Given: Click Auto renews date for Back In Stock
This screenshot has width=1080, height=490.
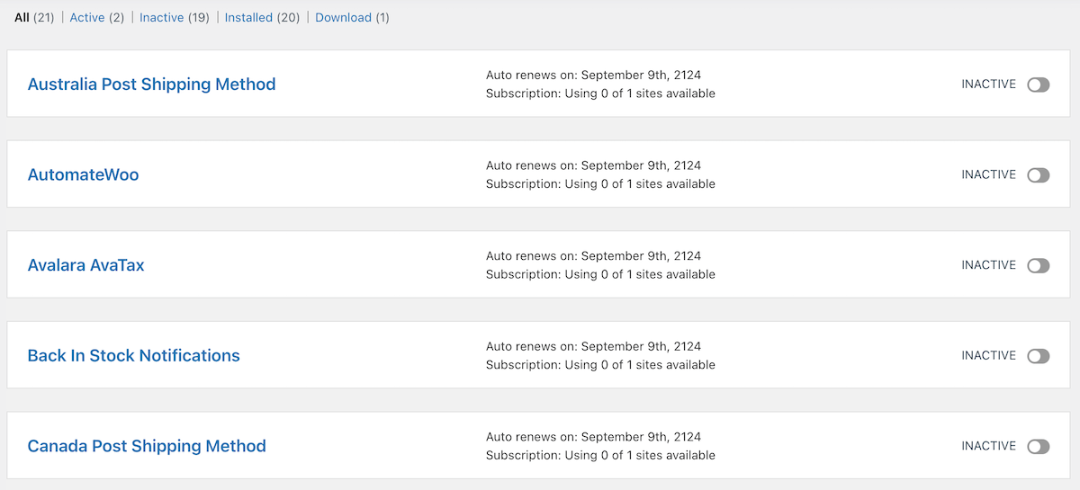Looking at the screenshot, I should click(x=593, y=346).
